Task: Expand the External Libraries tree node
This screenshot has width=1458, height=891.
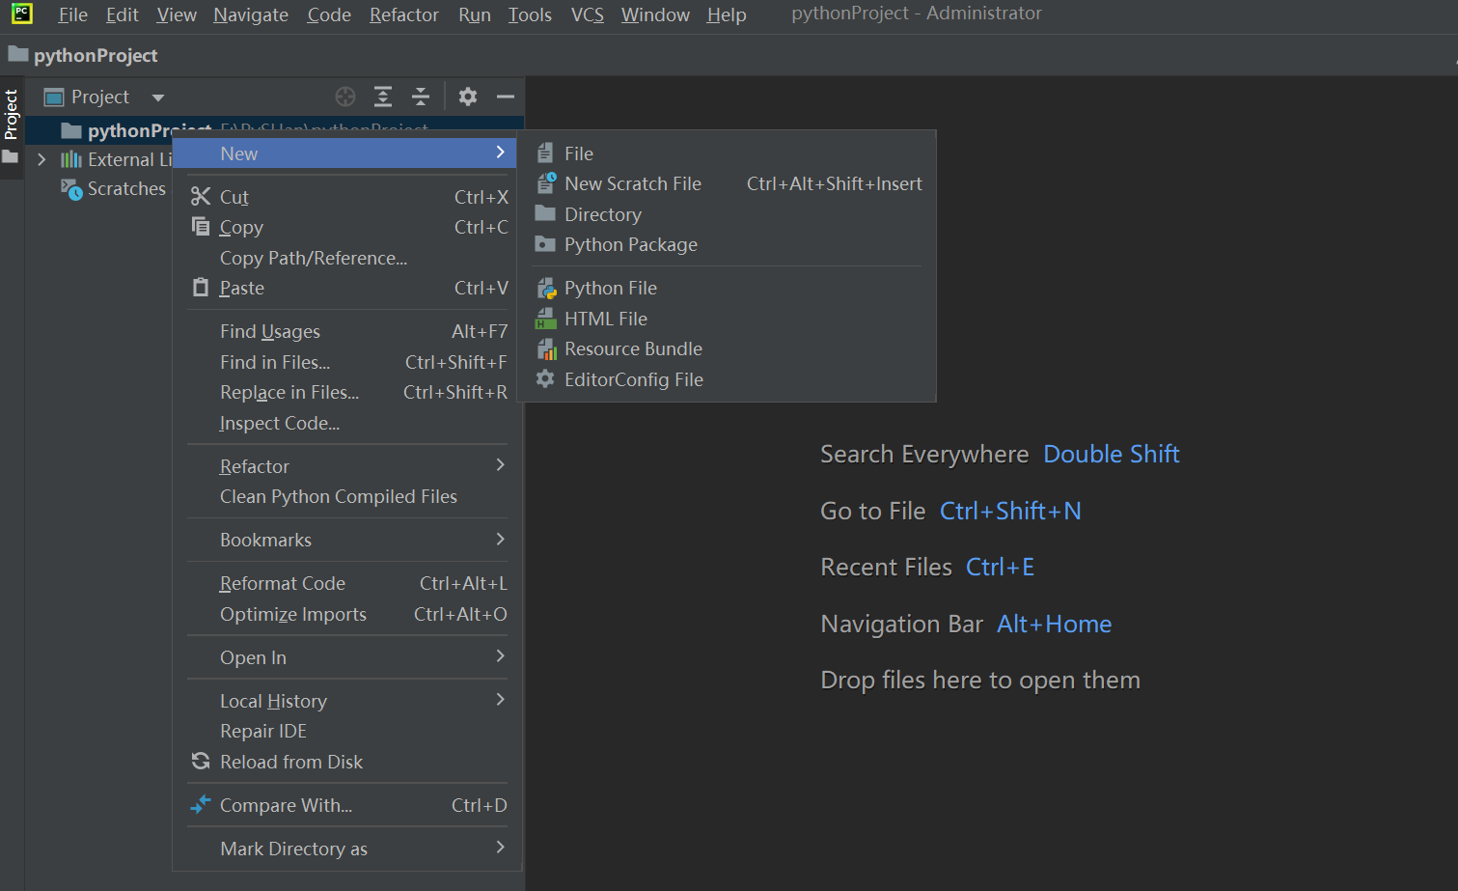Action: coord(41,159)
